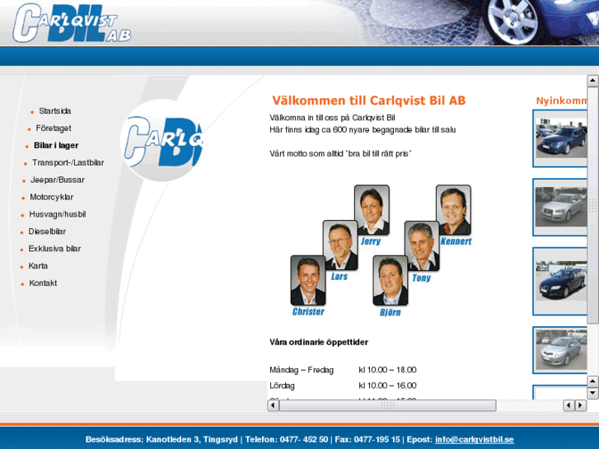Open the Startsida menu link

coord(54,111)
